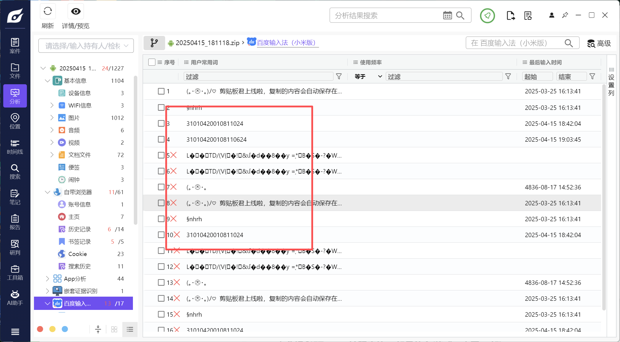
Task: Open the 详情/预览 eye icon
Action: click(x=76, y=11)
